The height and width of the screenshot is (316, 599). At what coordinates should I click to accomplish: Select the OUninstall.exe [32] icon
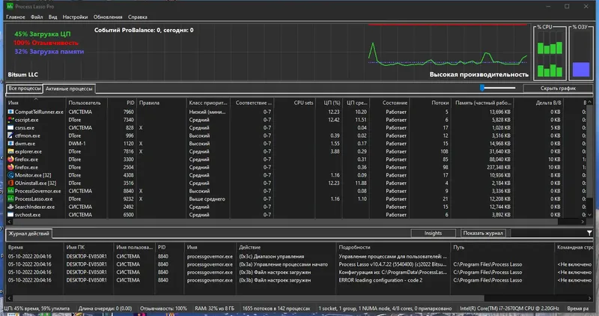pyautogui.click(x=10, y=183)
